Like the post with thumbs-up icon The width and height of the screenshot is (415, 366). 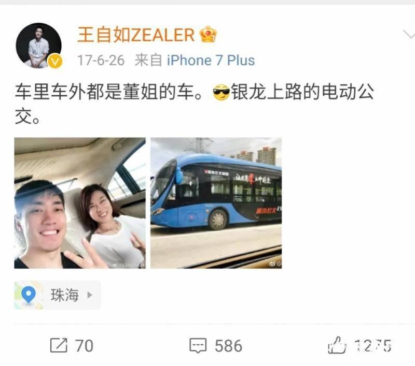pyautogui.click(x=337, y=345)
